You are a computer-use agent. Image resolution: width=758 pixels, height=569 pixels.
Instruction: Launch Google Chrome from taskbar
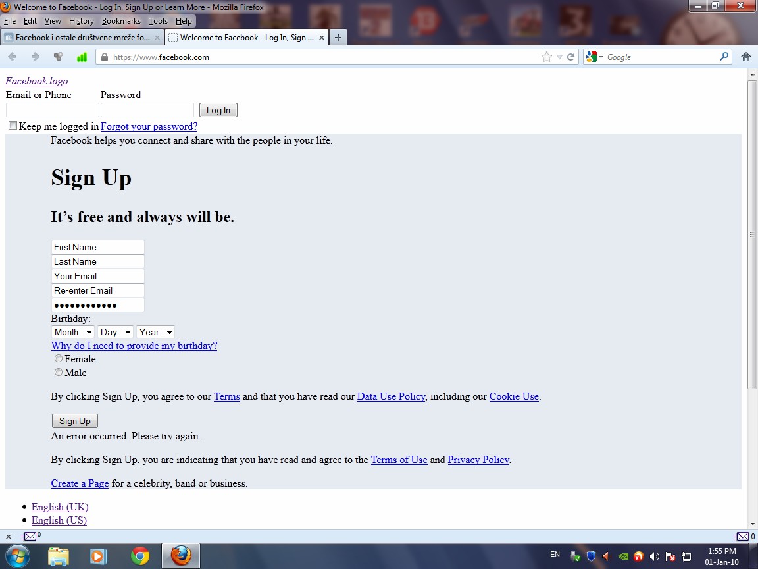pyautogui.click(x=140, y=556)
